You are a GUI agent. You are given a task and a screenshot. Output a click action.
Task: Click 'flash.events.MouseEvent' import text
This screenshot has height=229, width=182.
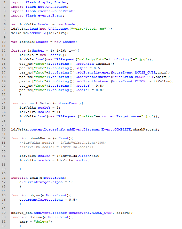[49, 11]
